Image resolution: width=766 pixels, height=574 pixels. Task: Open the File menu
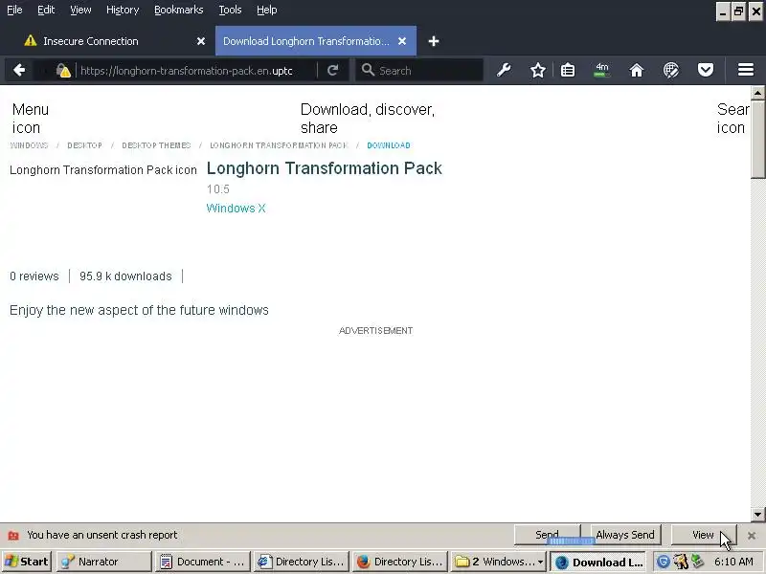click(14, 10)
